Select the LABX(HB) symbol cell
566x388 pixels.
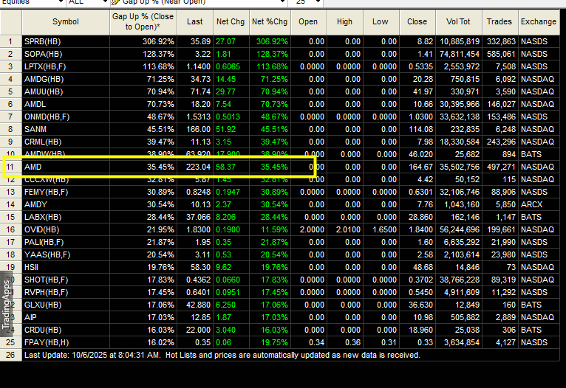tap(66, 218)
